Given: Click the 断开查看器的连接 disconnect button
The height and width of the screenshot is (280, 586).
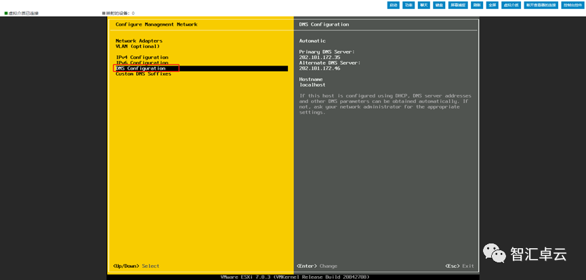Looking at the screenshot, I should click(541, 5).
